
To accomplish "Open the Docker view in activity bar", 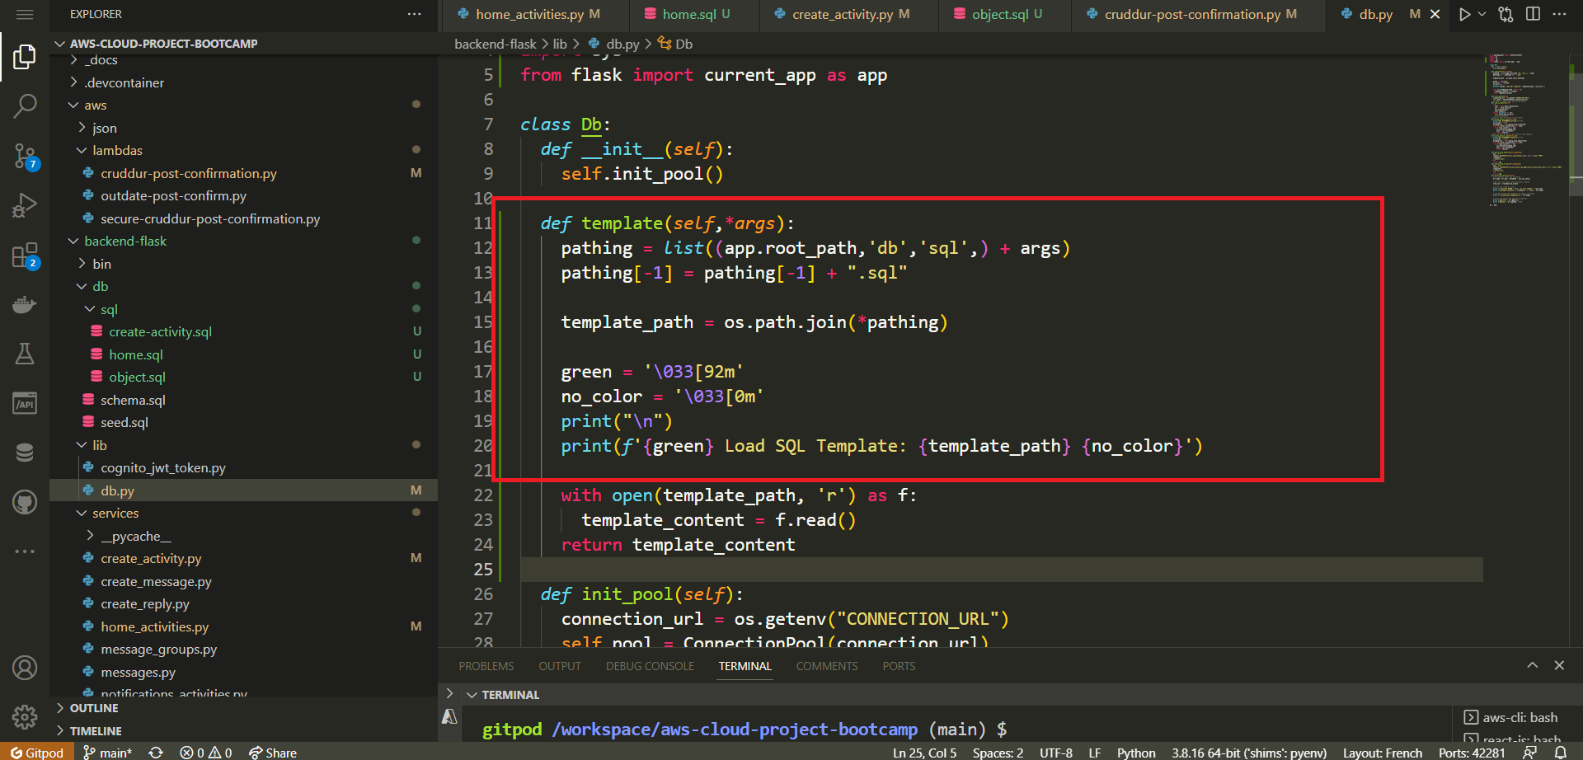I will coord(25,305).
